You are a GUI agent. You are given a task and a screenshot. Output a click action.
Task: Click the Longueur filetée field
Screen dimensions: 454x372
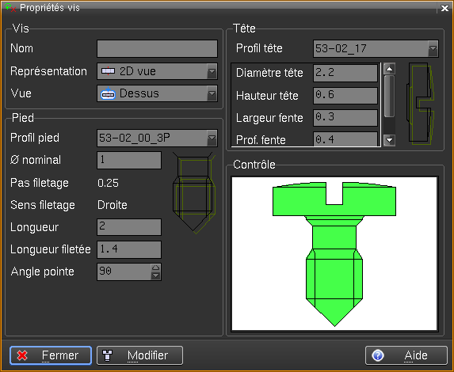coord(129,249)
